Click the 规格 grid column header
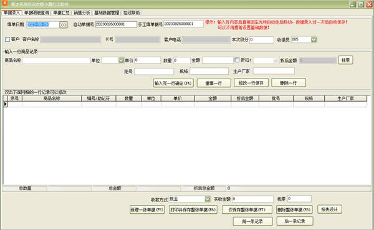Screen dimensions: 374x230 [x=309, y=98]
